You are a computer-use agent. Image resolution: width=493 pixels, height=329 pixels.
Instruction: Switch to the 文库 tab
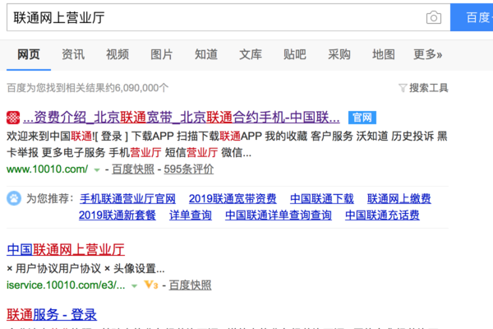click(x=251, y=54)
